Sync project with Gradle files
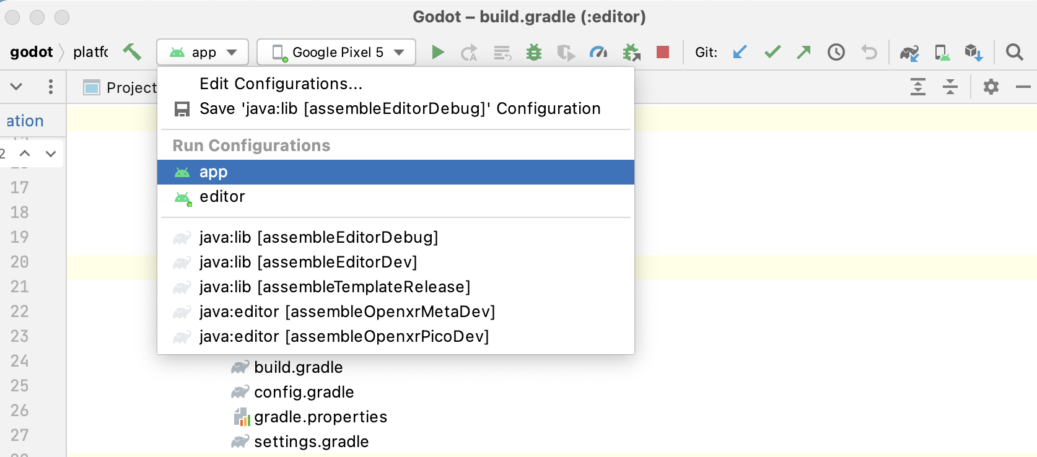1037x457 pixels. click(909, 52)
